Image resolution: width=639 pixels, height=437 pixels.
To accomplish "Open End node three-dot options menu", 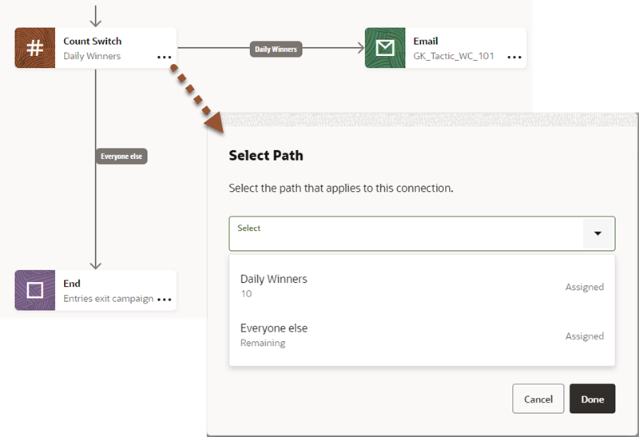I will click(x=165, y=300).
